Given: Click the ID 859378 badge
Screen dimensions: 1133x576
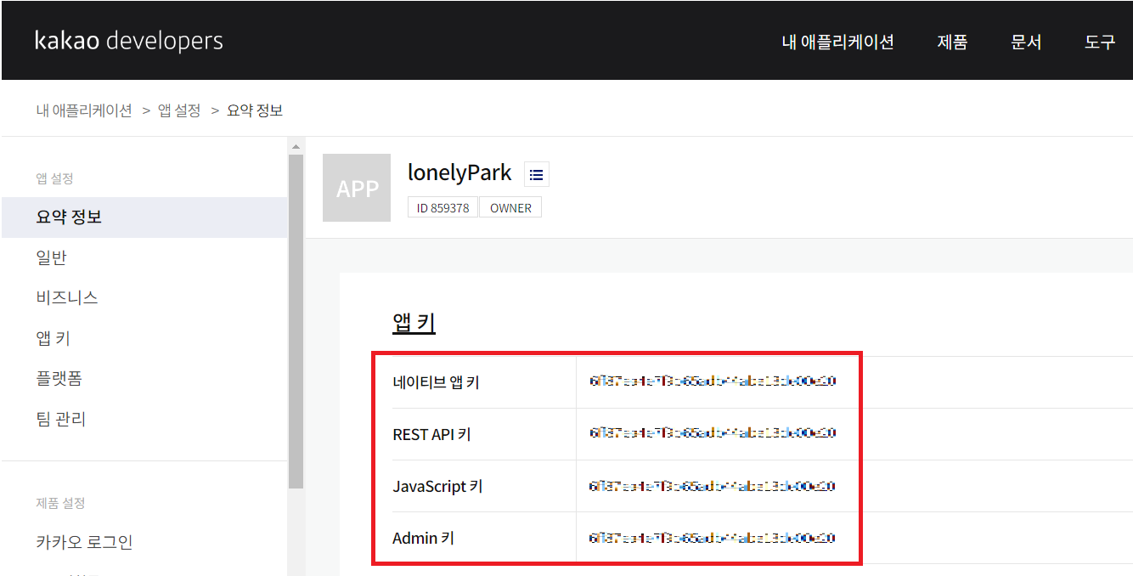Looking at the screenshot, I should pos(443,207).
